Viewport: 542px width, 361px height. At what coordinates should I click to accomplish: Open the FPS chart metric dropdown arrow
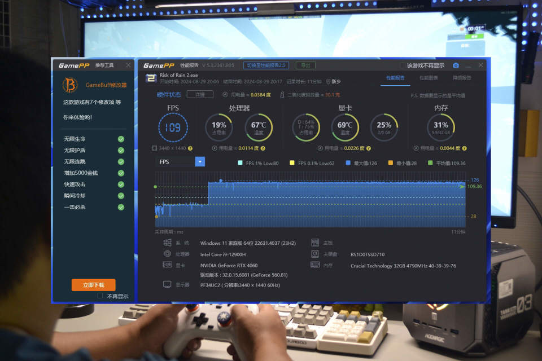click(200, 162)
